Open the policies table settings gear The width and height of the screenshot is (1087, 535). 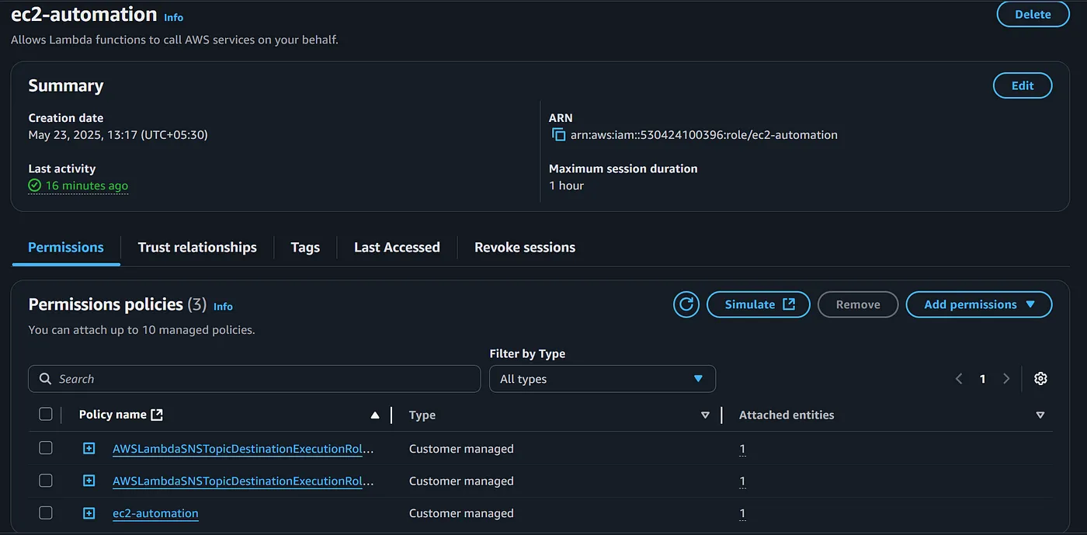(1040, 379)
